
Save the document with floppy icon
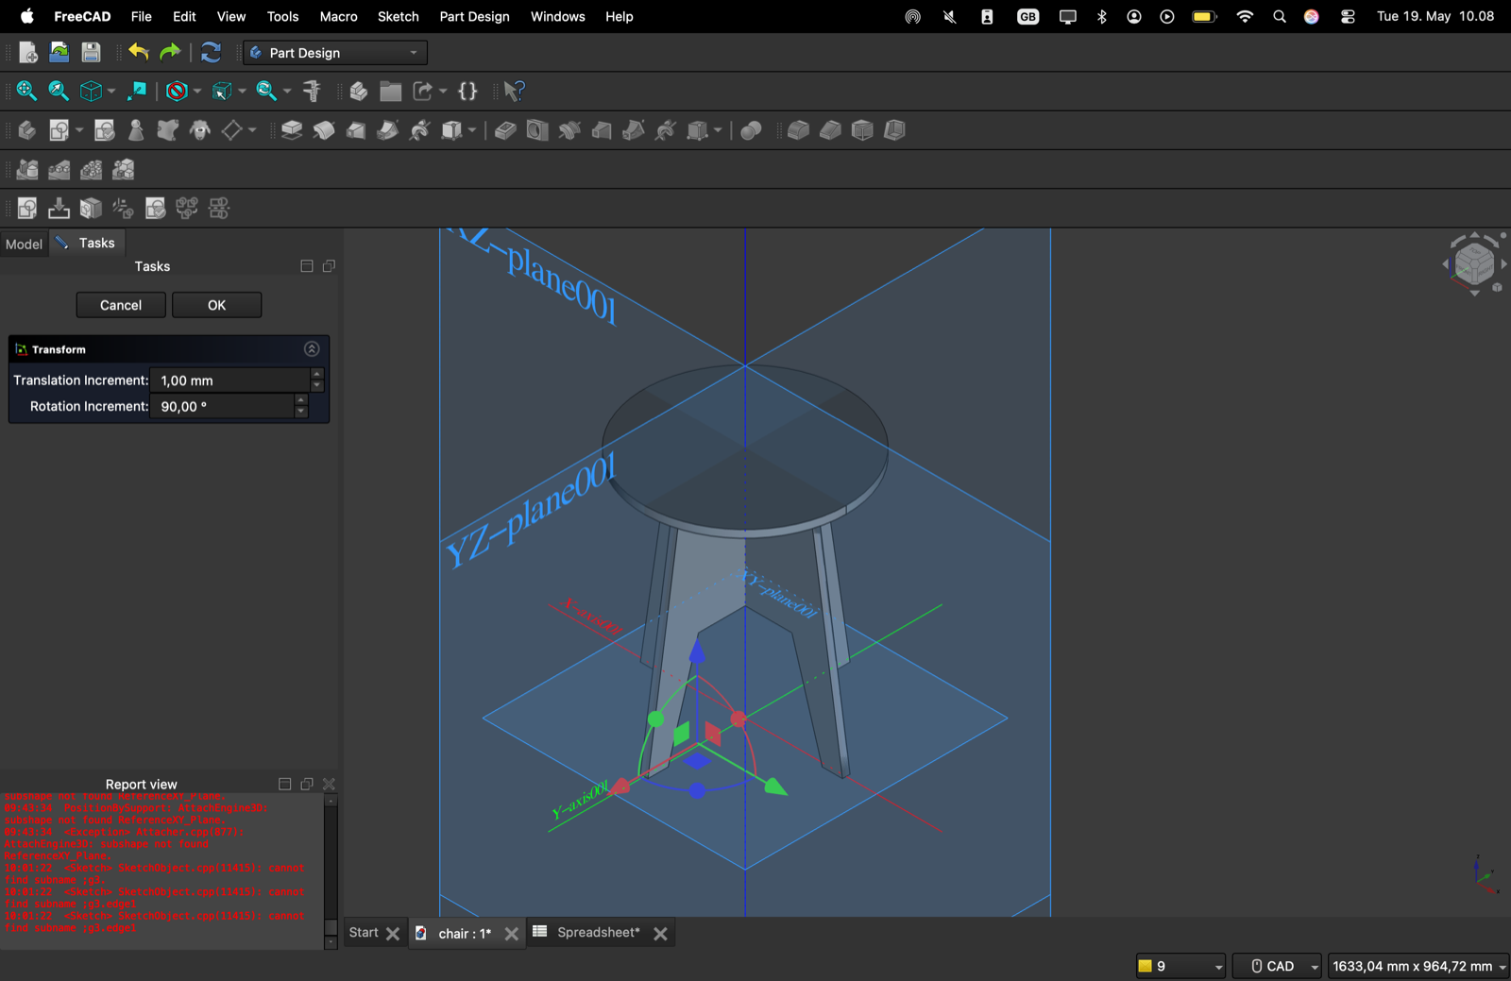(91, 53)
